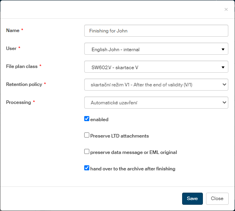Expand the Retention policy select box

point(153,84)
